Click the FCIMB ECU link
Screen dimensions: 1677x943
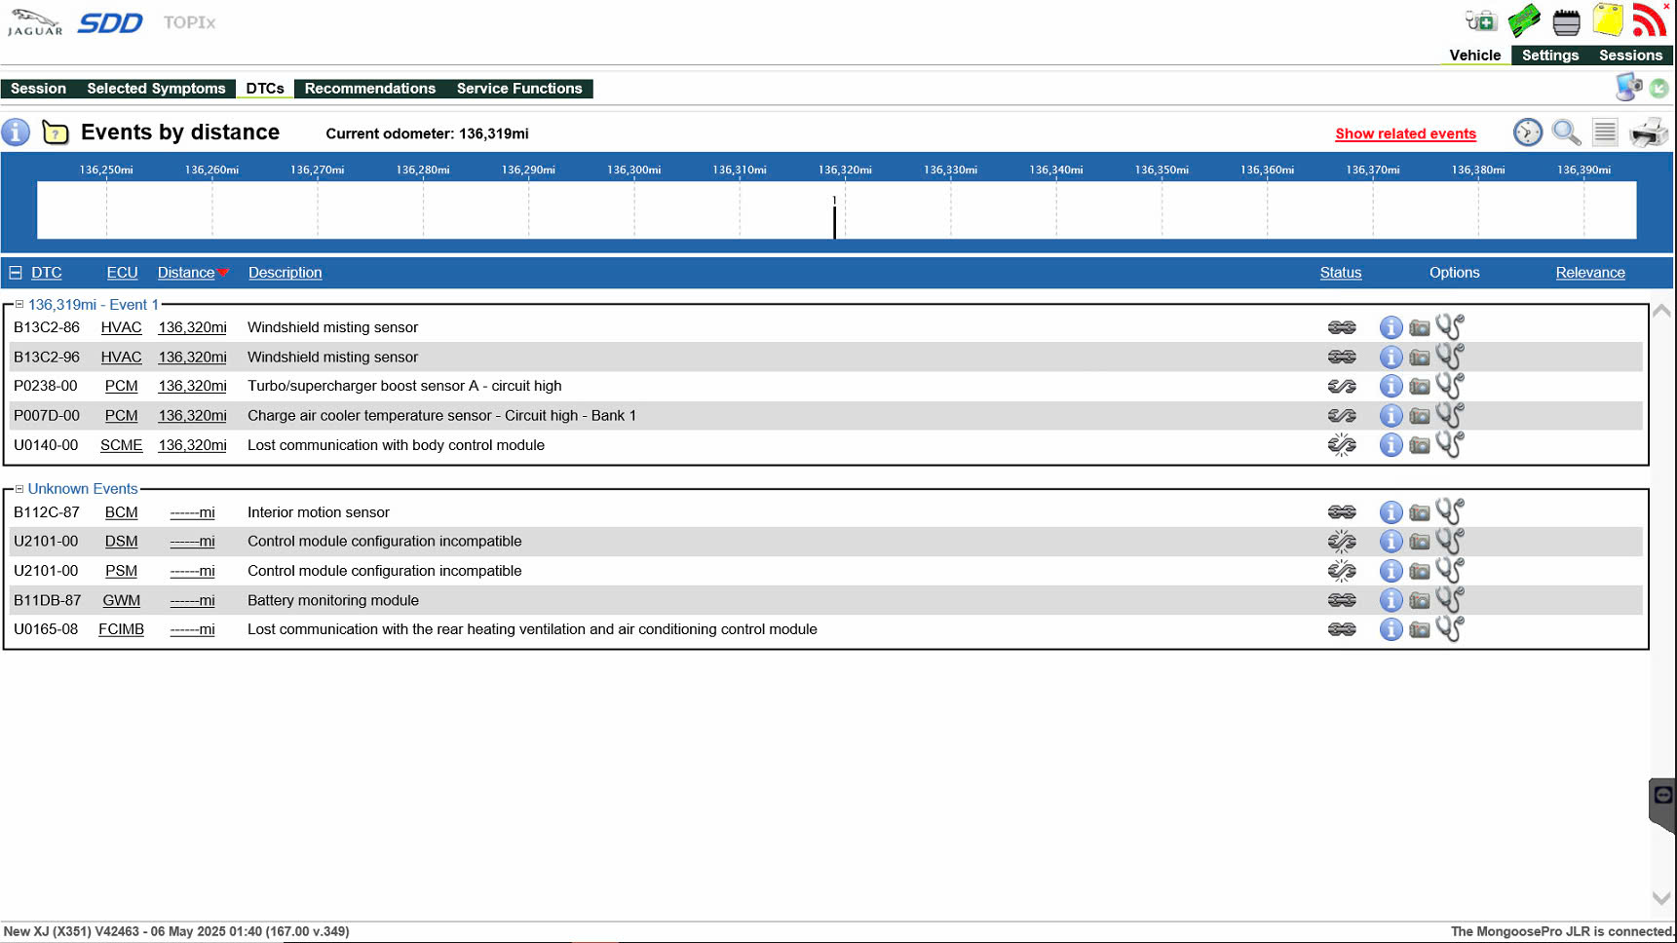click(x=121, y=629)
